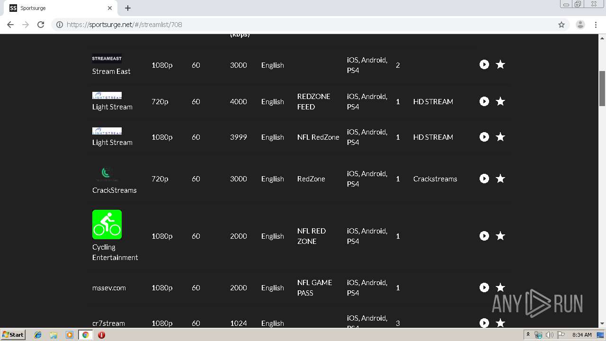Favorite the mssev.com row
This screenshot has height=341, width=606.
[500, 287]
